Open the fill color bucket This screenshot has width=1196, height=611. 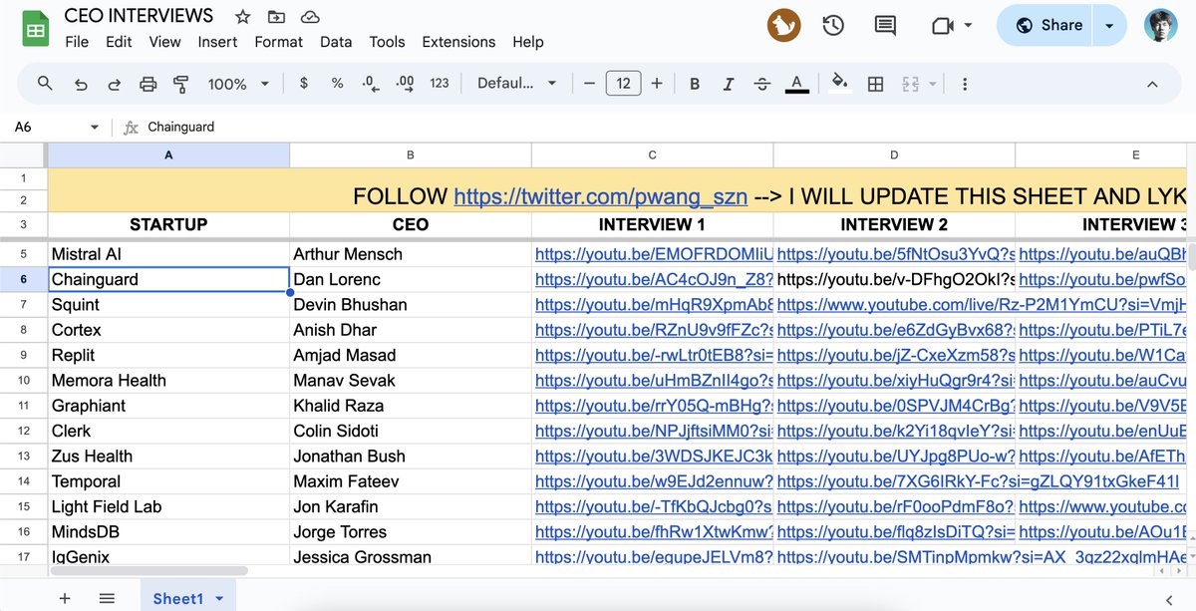(x=839, y=84)
